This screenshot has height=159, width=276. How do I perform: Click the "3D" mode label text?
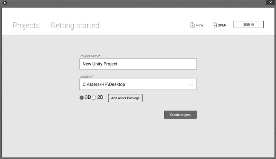click(x=88, y=98)
